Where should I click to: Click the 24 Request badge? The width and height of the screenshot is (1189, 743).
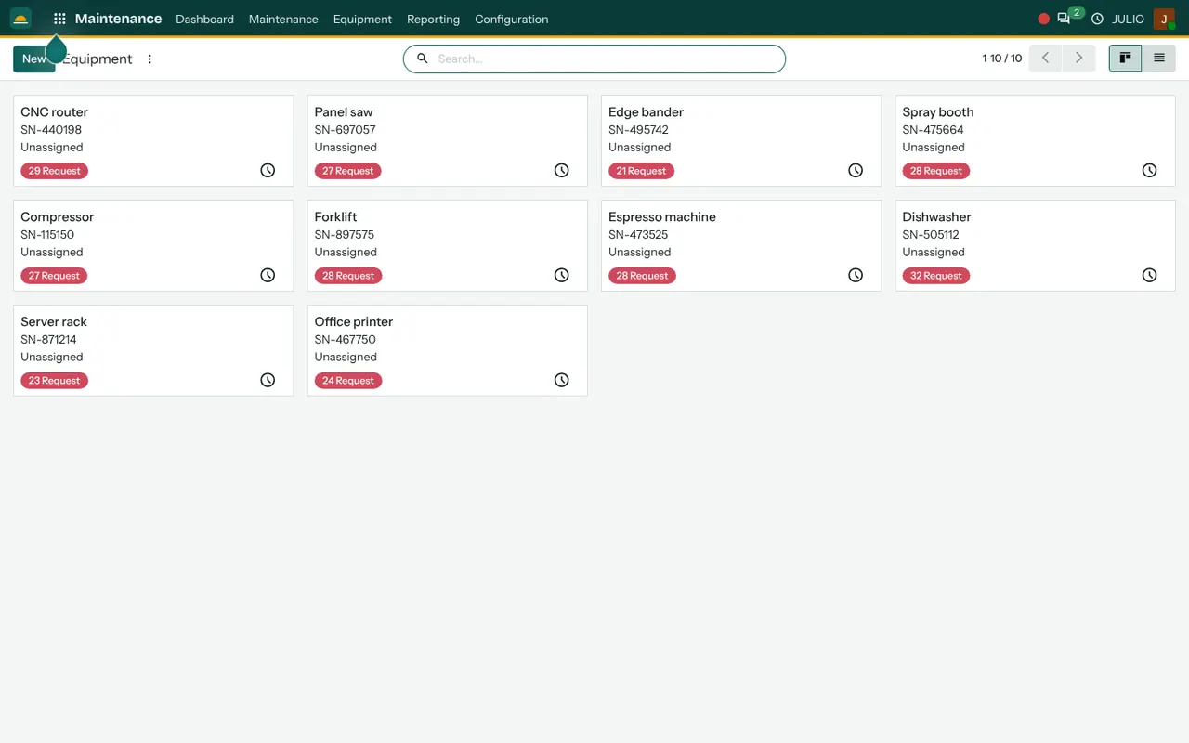[x=348, y=381]
